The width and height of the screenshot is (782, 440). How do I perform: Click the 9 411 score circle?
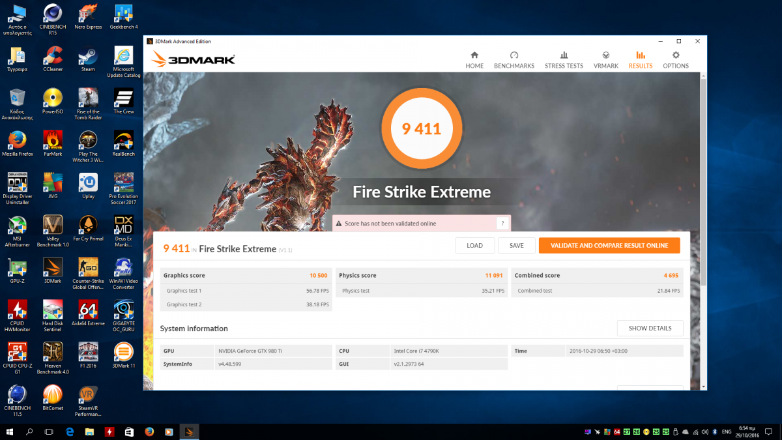(422, 129)
